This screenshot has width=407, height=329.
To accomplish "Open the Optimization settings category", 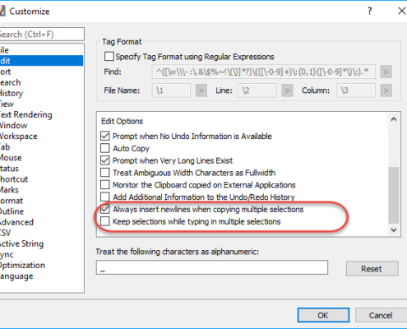I will pyautogui.click(x=22, y=265).
